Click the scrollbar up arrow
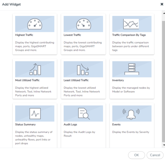Screen dimensions: 165x161 pos(164,13)
